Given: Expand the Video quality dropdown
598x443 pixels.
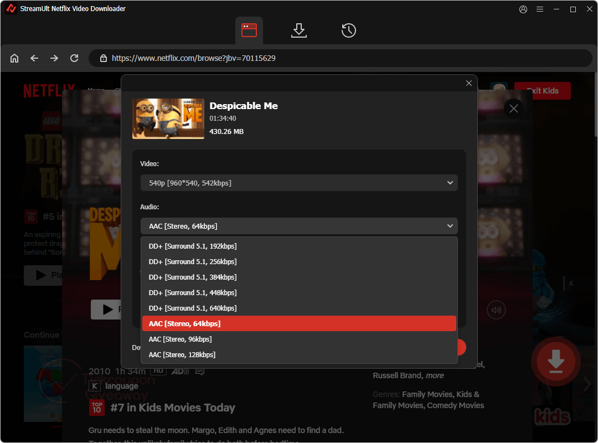Looking at the screenshot, I should (299, 183).
